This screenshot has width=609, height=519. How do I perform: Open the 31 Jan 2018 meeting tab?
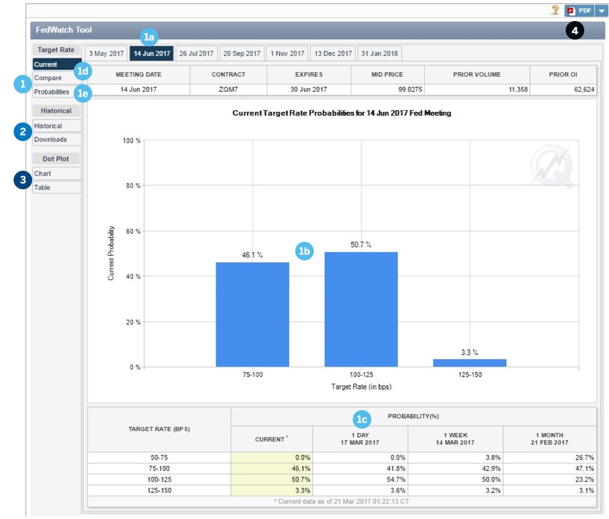coord(379,54)
